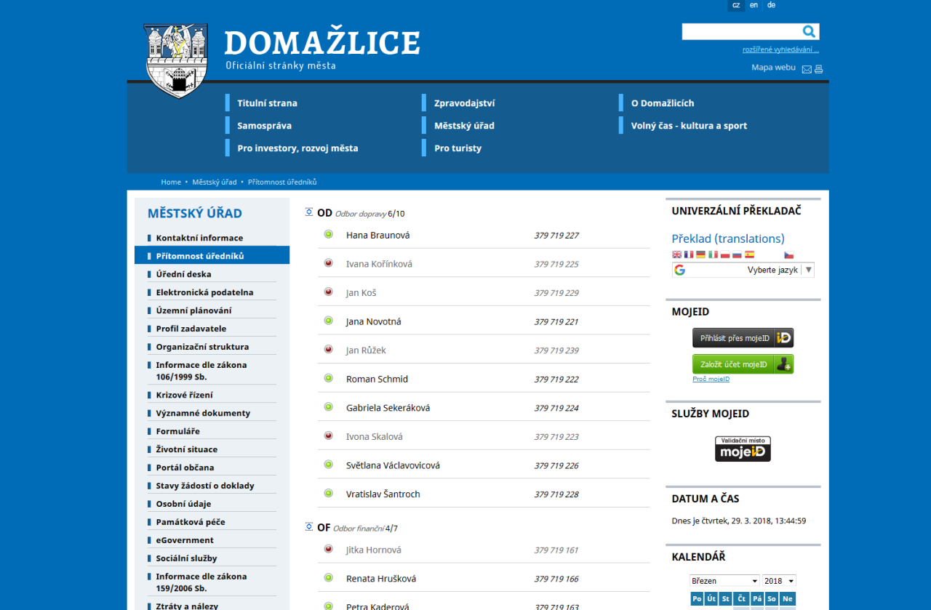Click into the search text field

[740, 31]
